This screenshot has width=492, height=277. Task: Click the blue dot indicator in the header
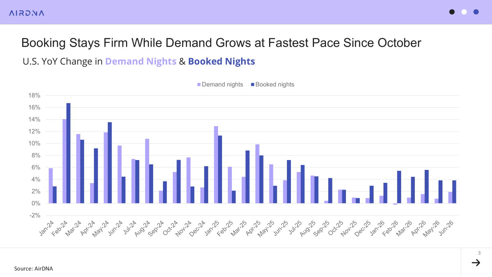coord(476,12)
